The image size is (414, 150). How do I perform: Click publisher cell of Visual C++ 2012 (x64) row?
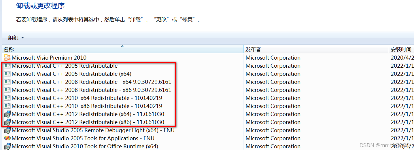(x=273, y=114)
